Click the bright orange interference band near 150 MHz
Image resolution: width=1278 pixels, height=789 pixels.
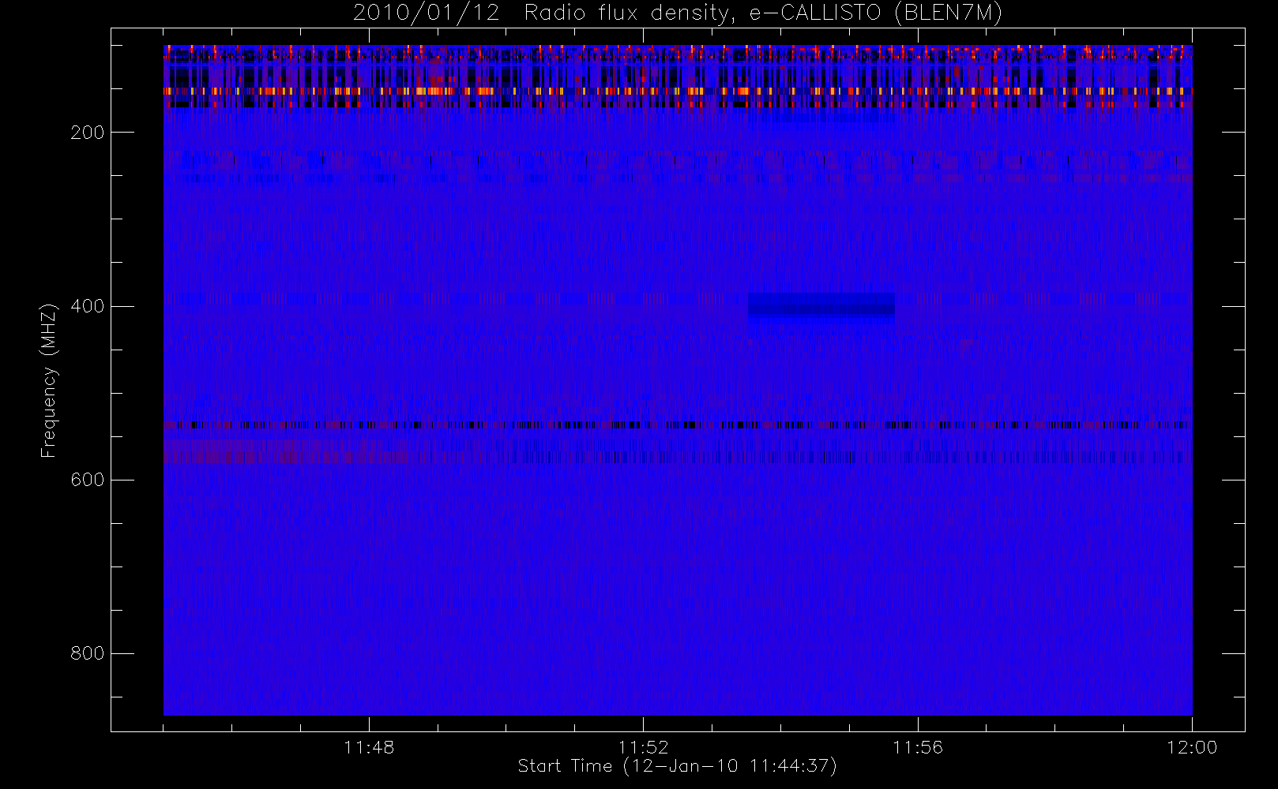pyautogui.click(x=678, y=92)
